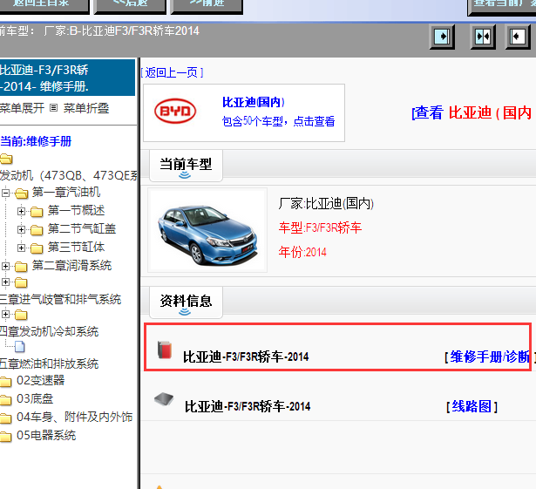Click the document icon for 燃油和排放系统

(x=20, y=346)
